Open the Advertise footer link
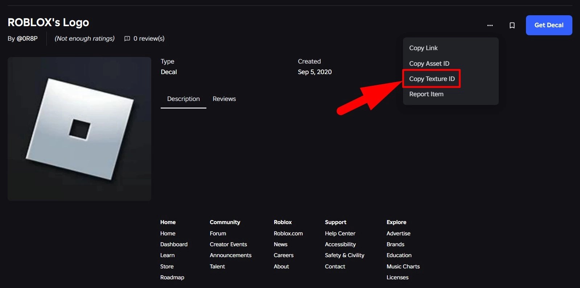The image size is (580, 288). pyautogui.click(x=398, y=234)
